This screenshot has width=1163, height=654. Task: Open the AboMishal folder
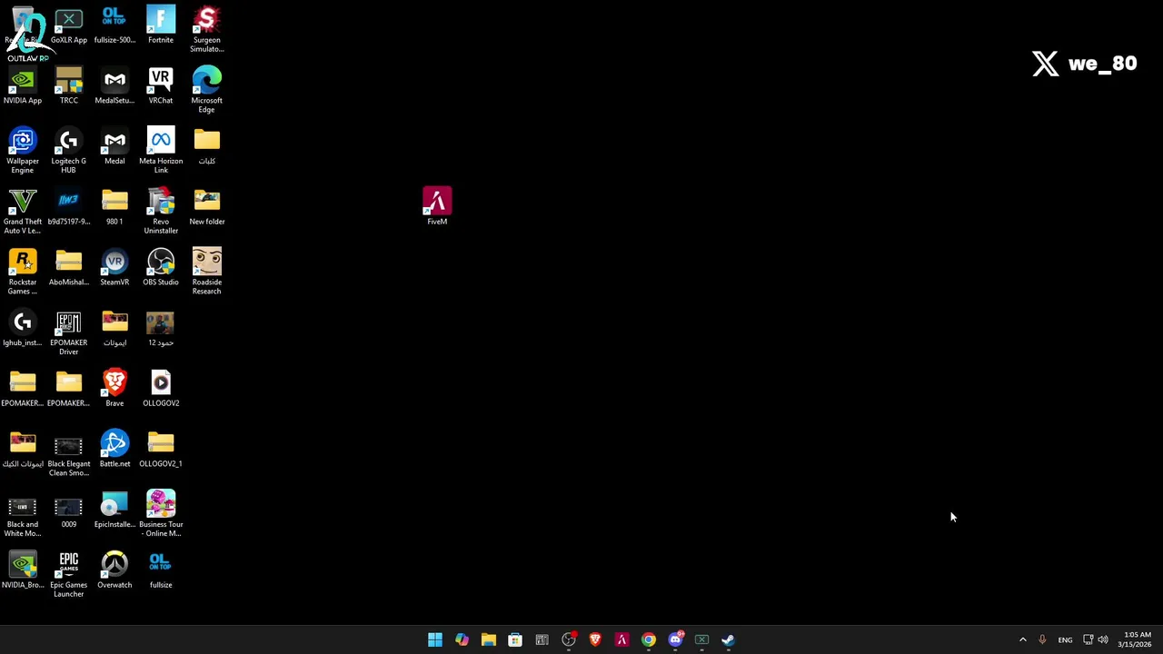coord(69,268)
